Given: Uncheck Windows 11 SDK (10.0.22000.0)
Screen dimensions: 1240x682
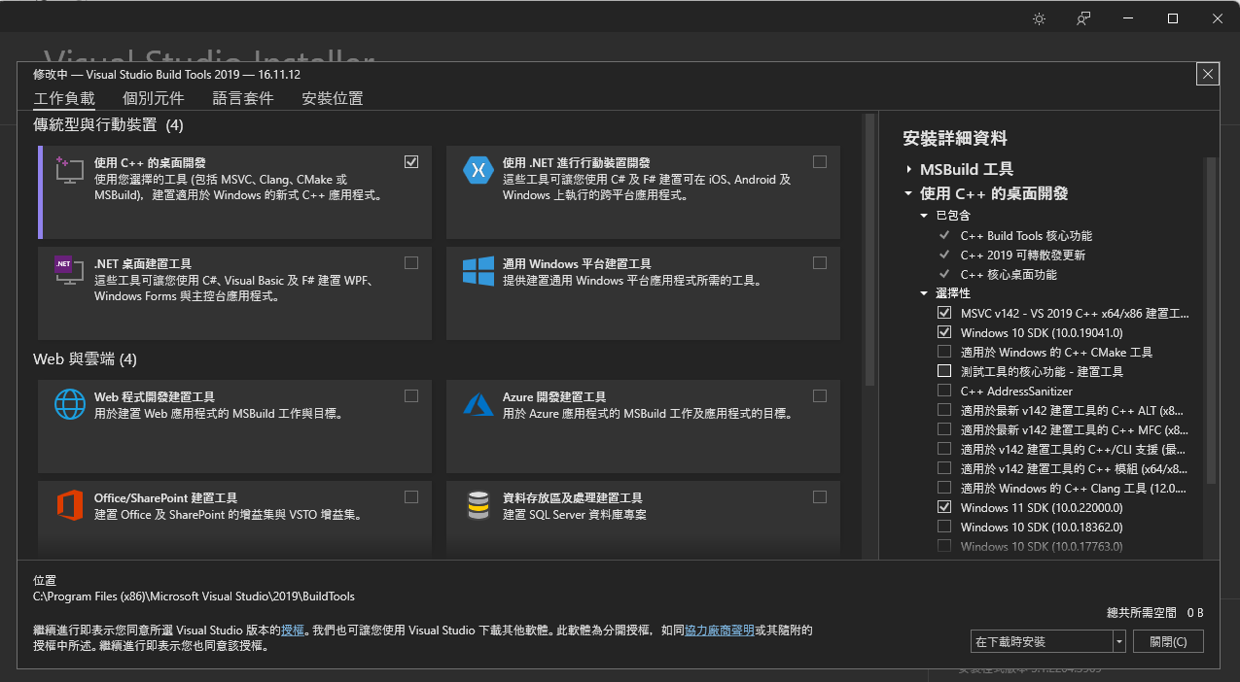Looking at the screenshot, I should 943,506.
